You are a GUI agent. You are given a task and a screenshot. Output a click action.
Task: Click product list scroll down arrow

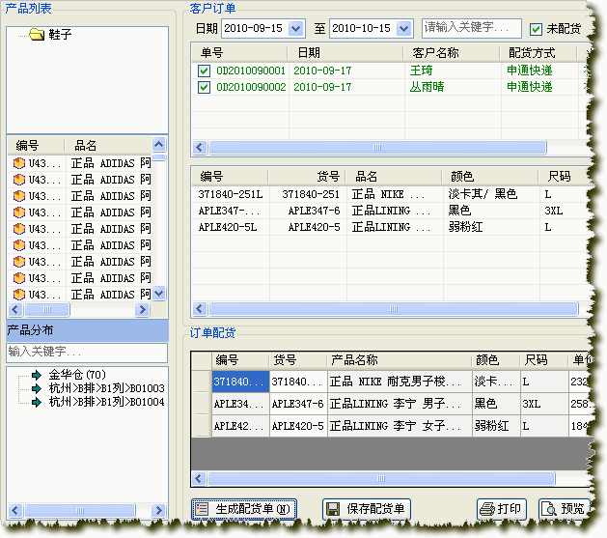tap(158, 294)
